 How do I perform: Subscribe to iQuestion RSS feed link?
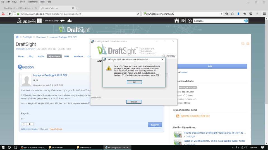pyautogui.click(x=195, y=116)
